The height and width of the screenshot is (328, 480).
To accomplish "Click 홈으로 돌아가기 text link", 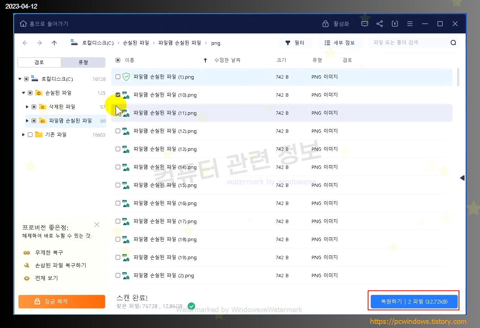I will click(49, 24).
